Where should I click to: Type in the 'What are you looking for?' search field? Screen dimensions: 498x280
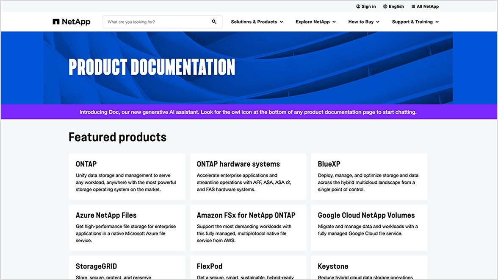click(157, 22)
